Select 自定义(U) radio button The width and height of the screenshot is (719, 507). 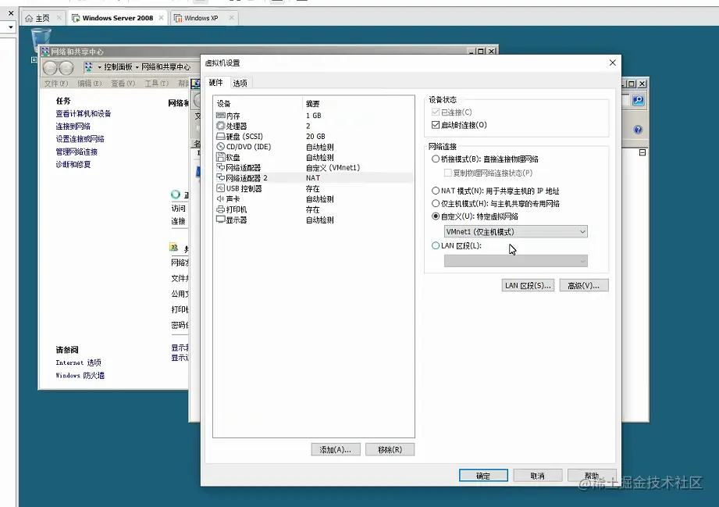[x=436, y=216]
